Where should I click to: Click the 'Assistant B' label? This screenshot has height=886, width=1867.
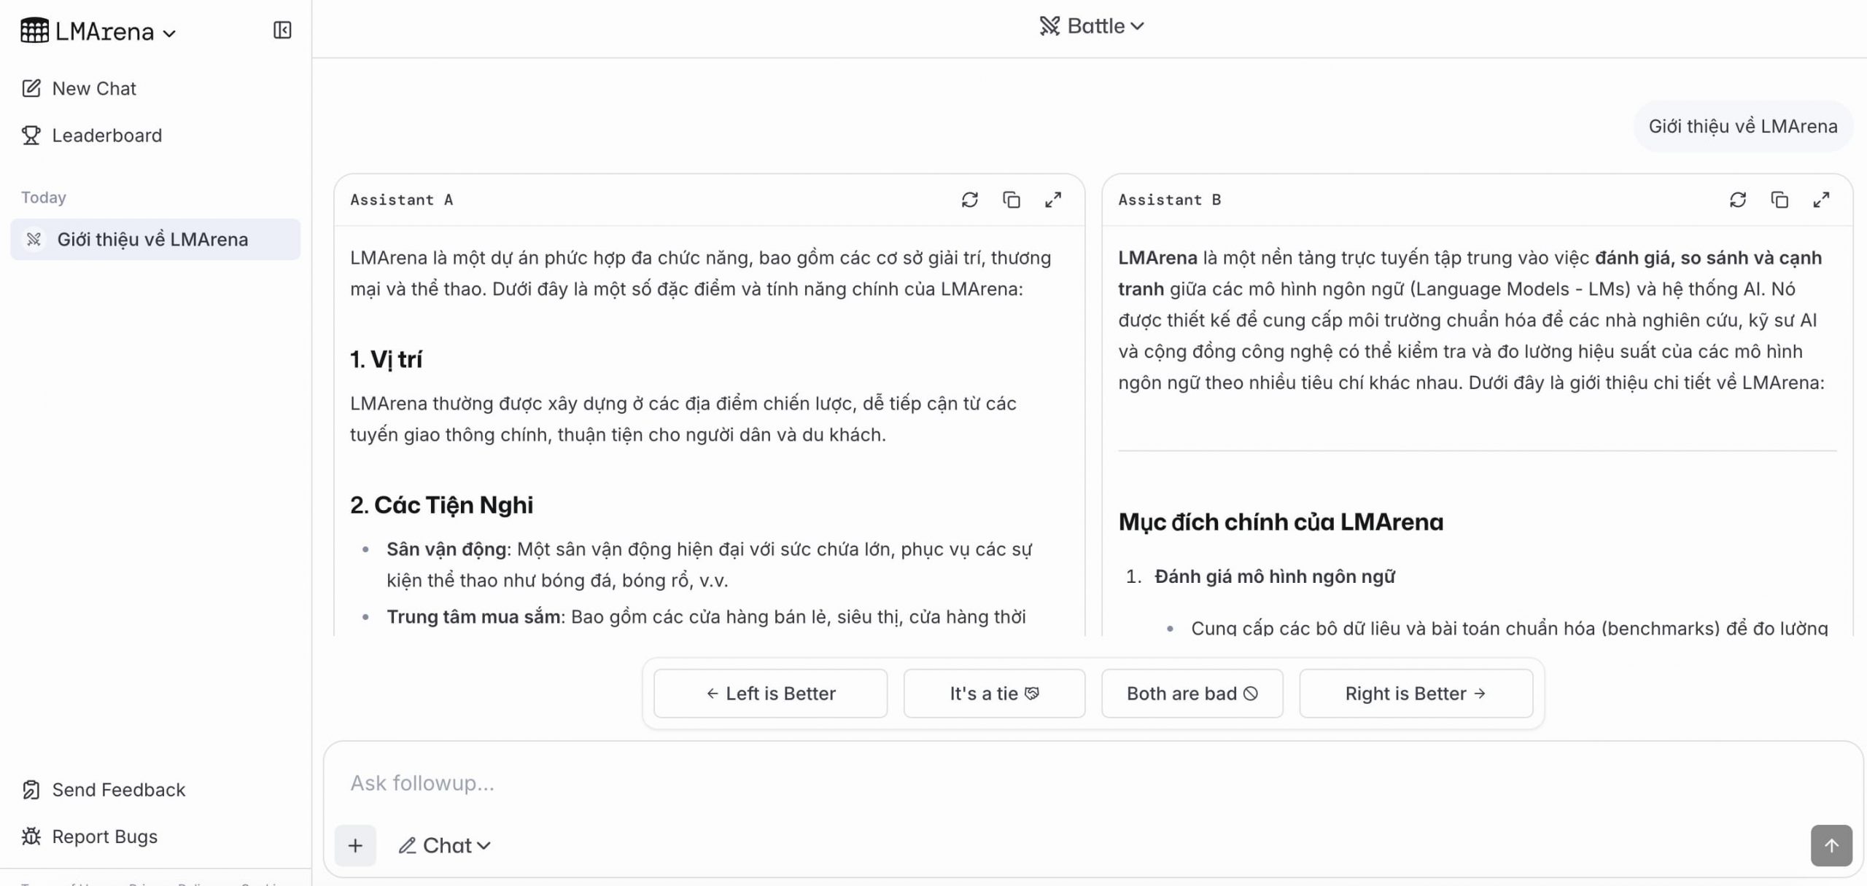pyautogui.click(x=1170, y=200)
